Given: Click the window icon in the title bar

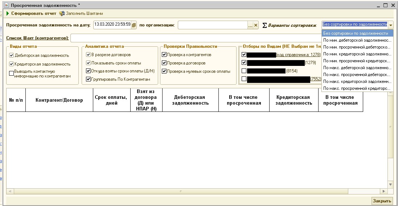Looking at the screenshot, I should (6, 5).
